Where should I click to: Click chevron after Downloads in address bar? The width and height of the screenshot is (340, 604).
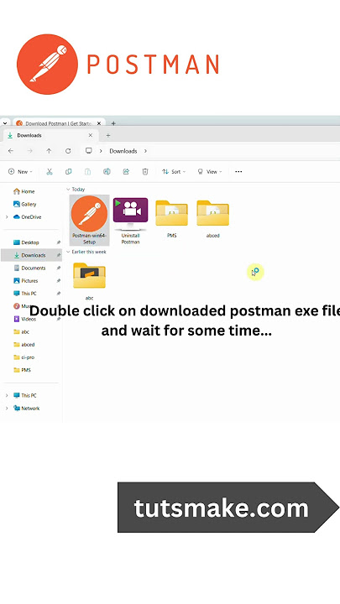point(145,151)
